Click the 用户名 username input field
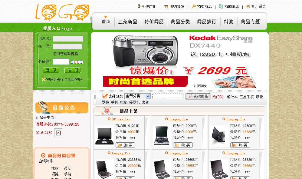 click(x=68, y=39)
